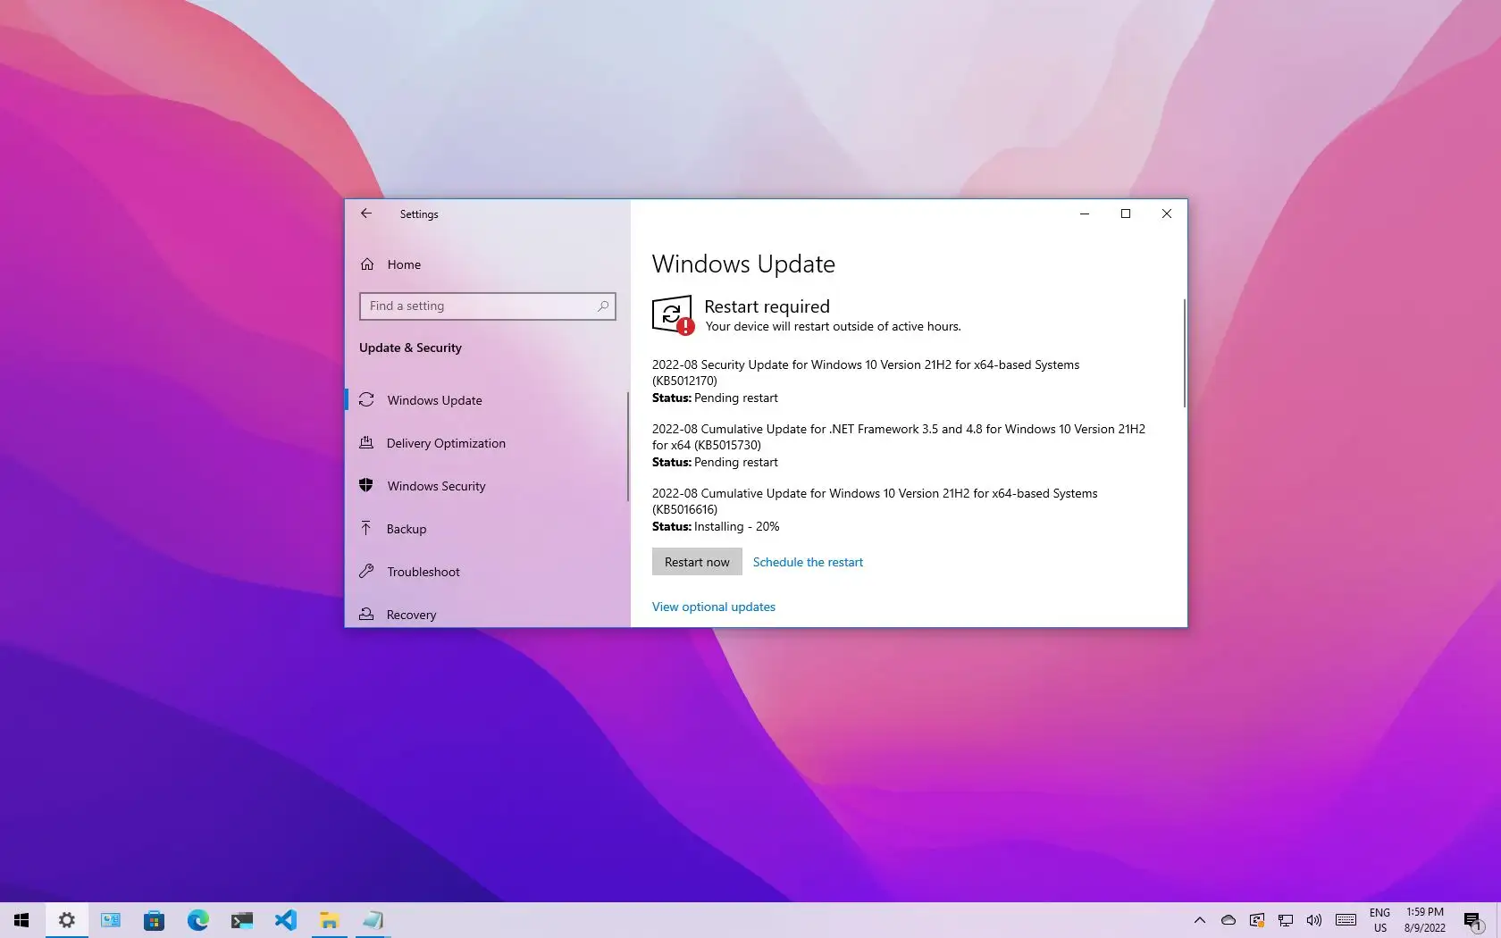Open the last pinned taskbar app
Screen dimensions: 1501x938
[x=373, y=920]
